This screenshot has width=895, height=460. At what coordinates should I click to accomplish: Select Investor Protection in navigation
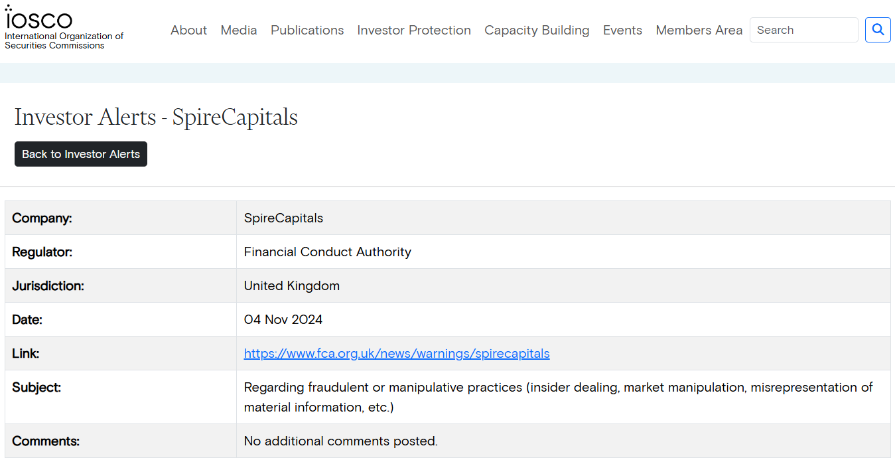click(x=414, y=31)
